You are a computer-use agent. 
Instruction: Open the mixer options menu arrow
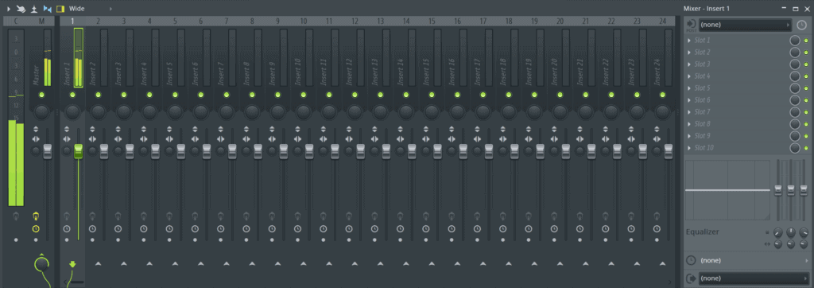8,9
